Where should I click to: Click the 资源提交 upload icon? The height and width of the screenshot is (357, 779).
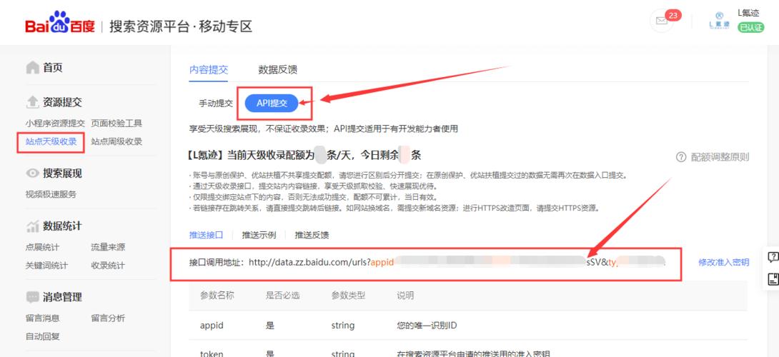(32, 102)
